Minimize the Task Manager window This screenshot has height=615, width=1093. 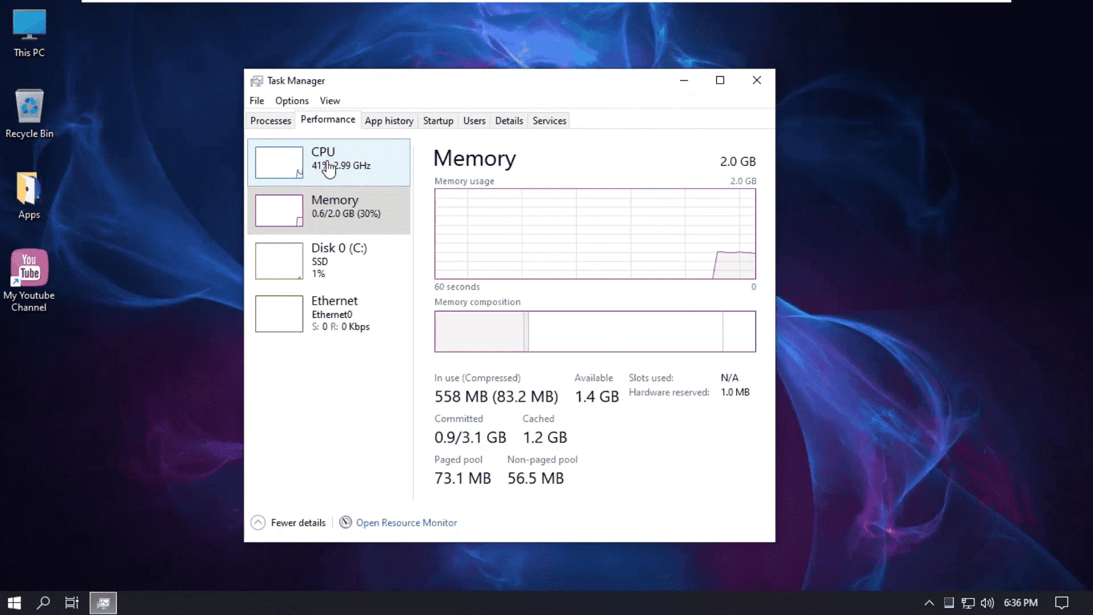click(684, 80)
